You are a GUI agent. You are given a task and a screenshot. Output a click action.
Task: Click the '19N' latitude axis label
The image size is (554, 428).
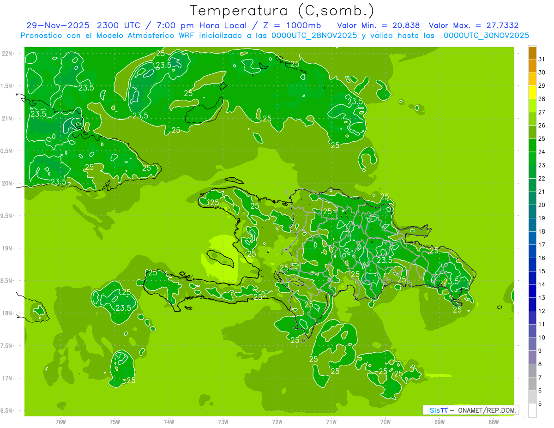(6, 248)
